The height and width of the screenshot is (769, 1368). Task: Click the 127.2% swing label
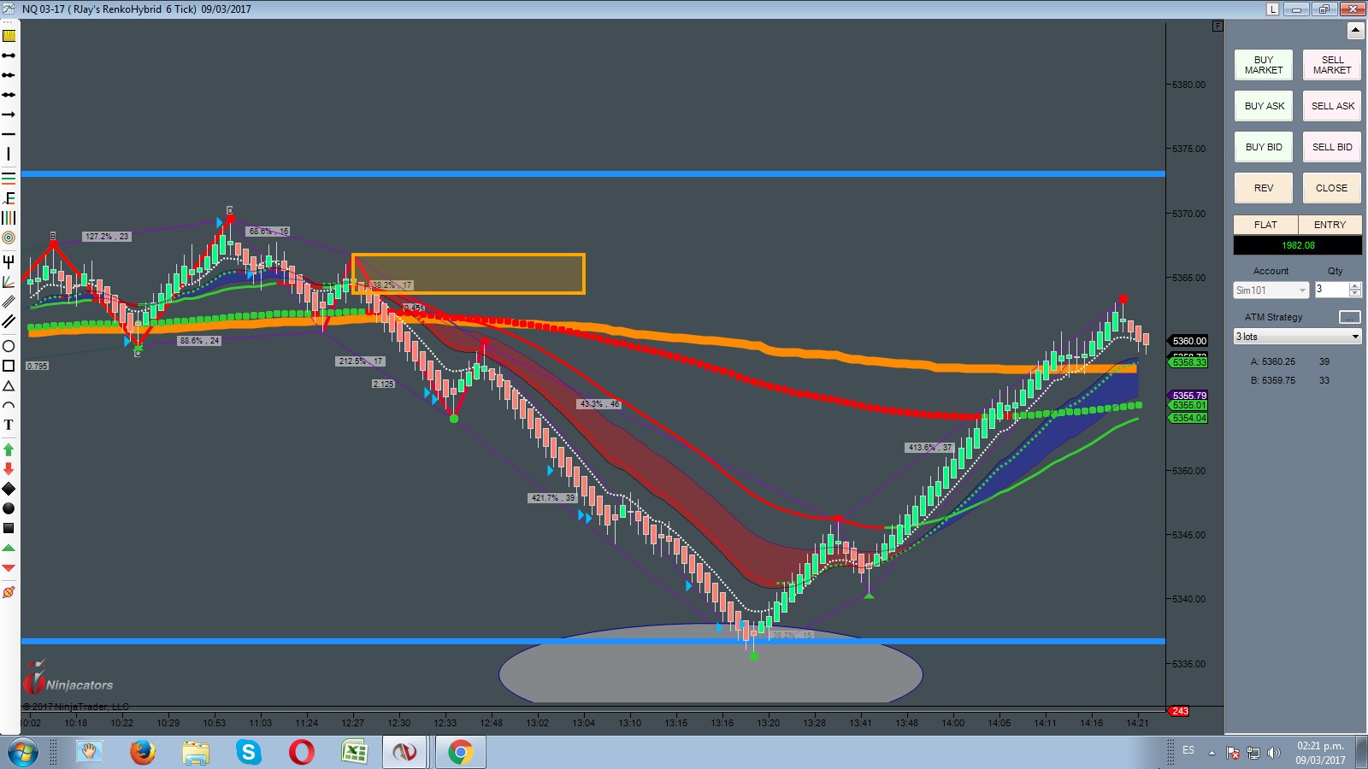107,237
